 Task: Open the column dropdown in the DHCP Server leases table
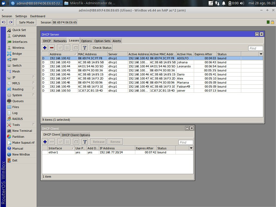click(261, 54)
